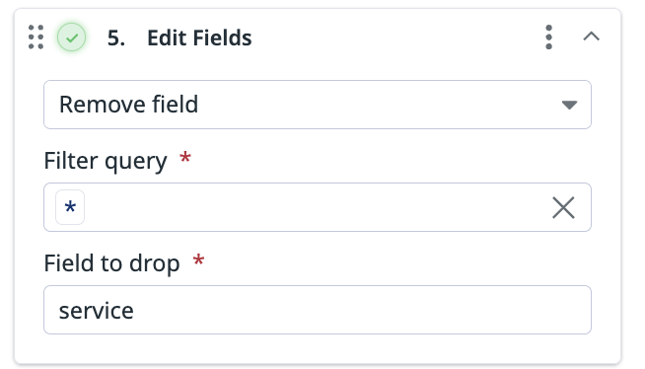This screenshot has width=645, height=369.
Task: Click the step number 5 label
Action: [116, 38]
